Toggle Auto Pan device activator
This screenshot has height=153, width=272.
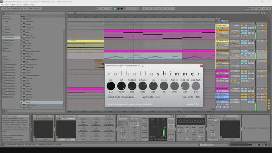(178, 116)
